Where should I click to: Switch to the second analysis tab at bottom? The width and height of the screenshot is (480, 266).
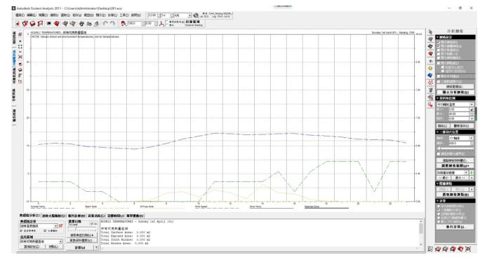click(x=53, y=216)
